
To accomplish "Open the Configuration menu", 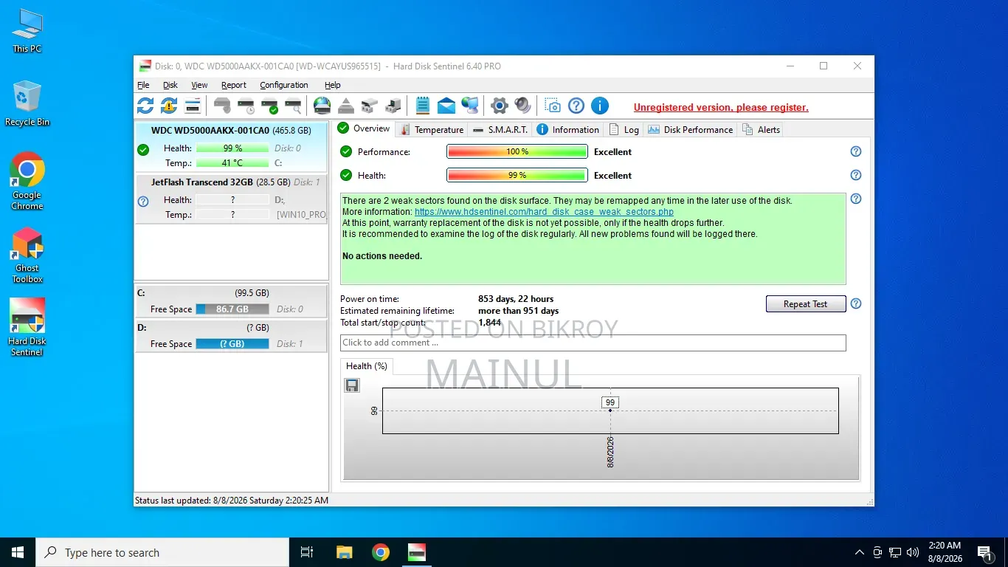I will tap(284, 85).
